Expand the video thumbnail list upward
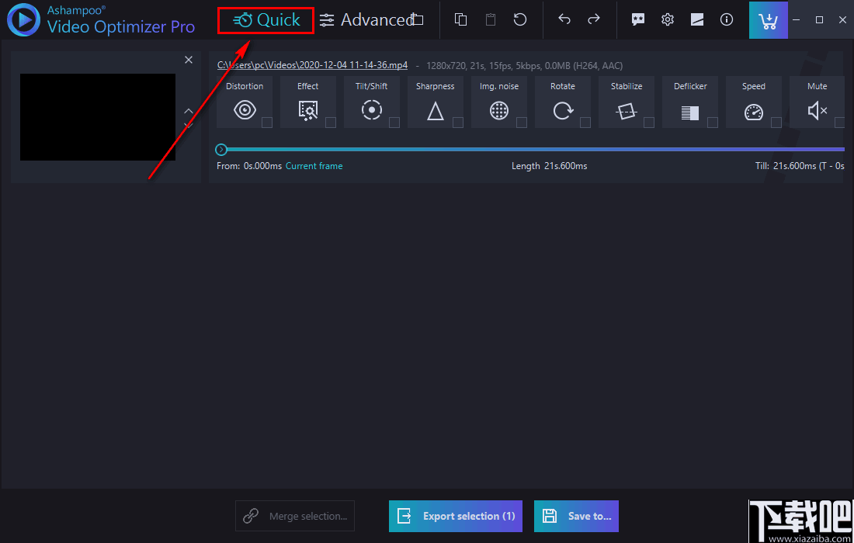The width and height of the screenshot is (854, 543). coord(189,111)
